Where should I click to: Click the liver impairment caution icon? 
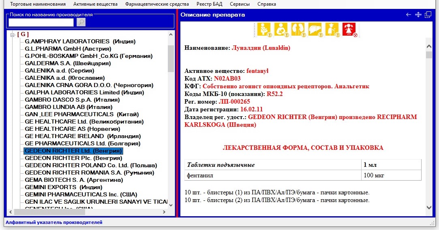pyautogui.click(x=315, y=30)
